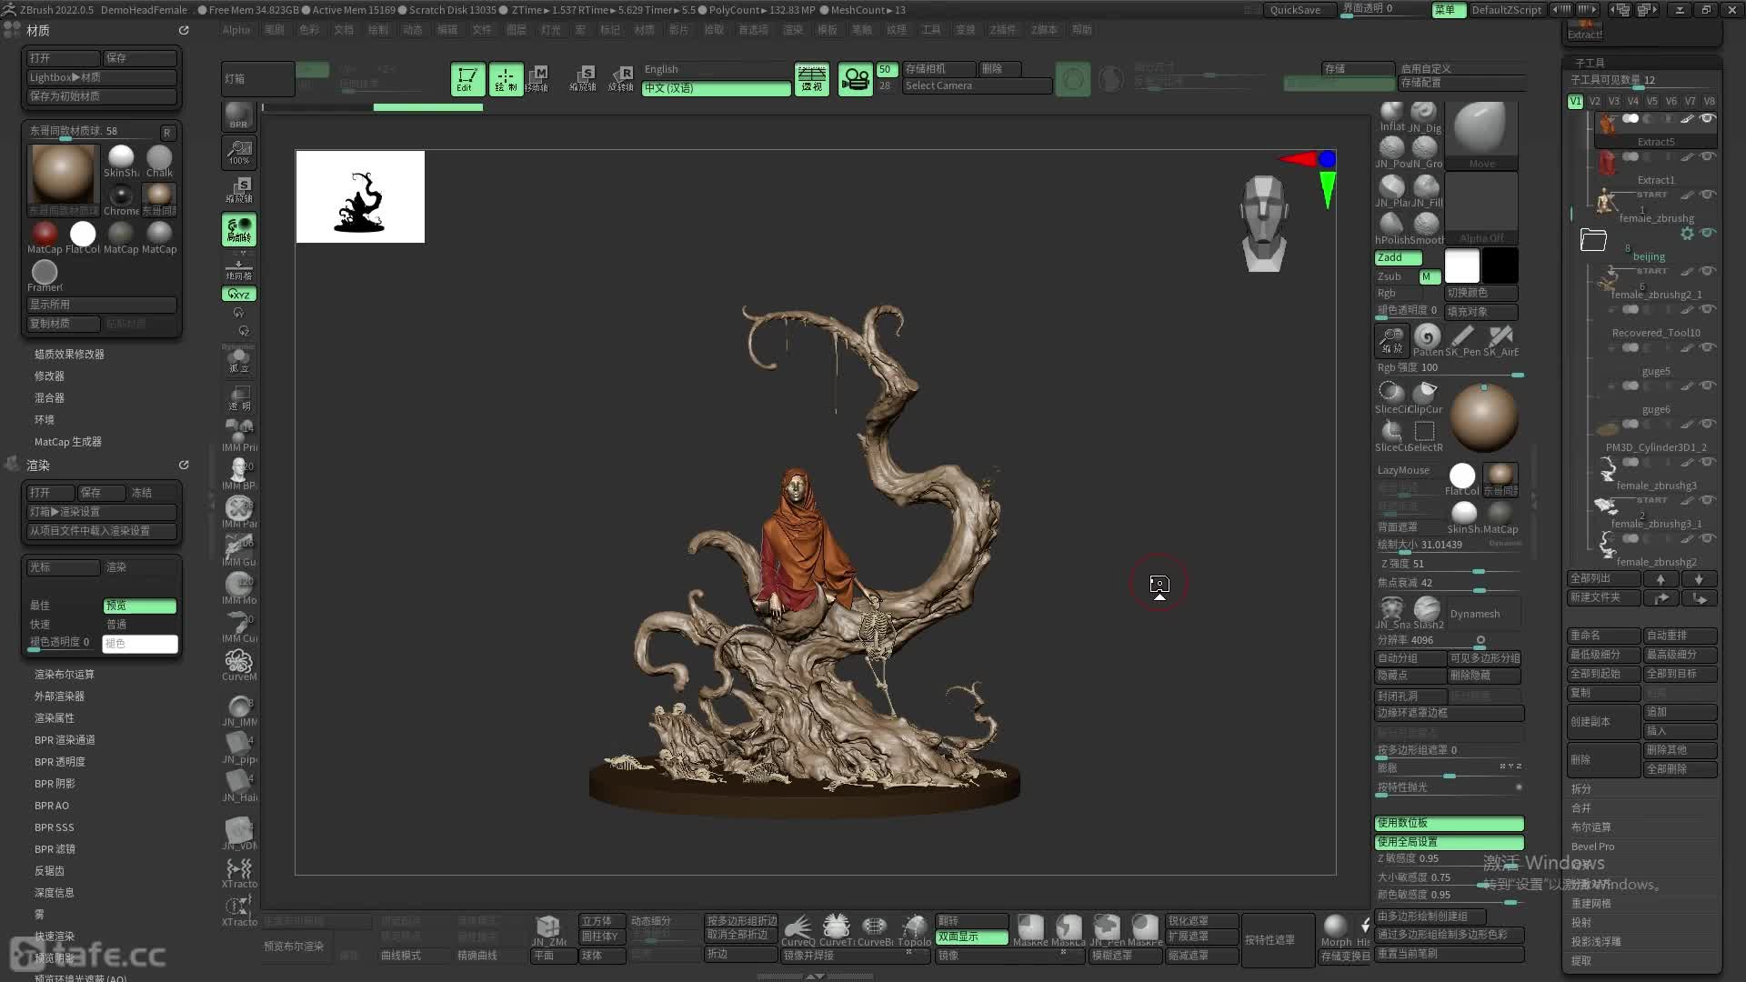This screenshot has height=982, width=1746.
Task: Open beijing folder gear settings
Action: click(x=1687, y=234)
